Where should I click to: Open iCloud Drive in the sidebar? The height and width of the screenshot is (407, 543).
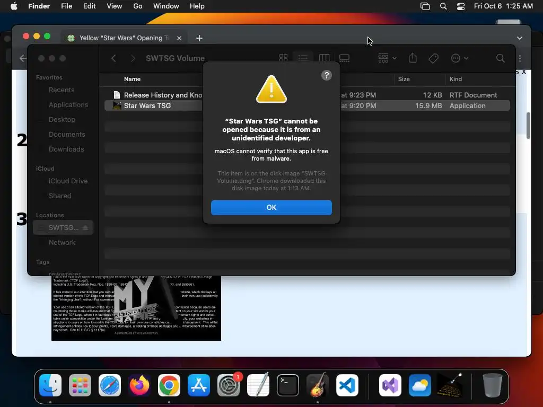click(68, 181)
